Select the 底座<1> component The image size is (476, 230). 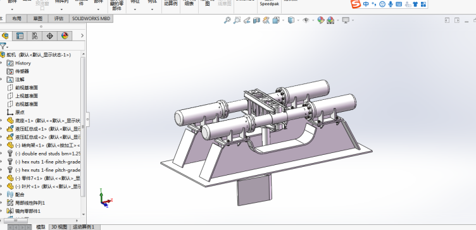pyautogui.click(x=44, y=120)
